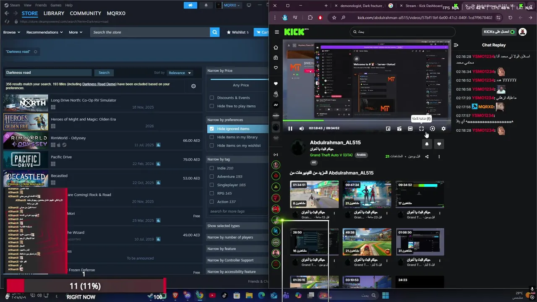Check Hide items in my library
537x302 pixels.
(x=212, y=137)
